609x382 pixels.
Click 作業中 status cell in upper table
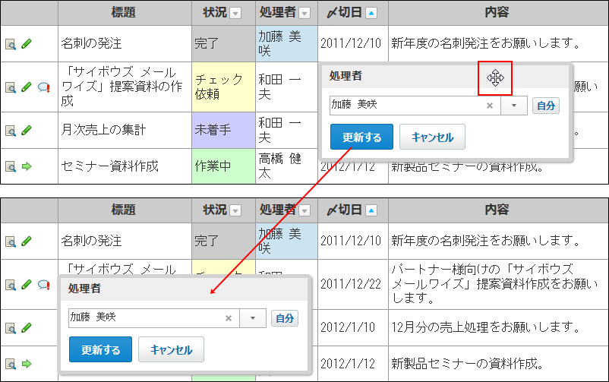pos(223,166)
